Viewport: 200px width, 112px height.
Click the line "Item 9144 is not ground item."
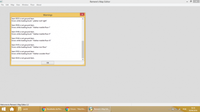(23, 38)
